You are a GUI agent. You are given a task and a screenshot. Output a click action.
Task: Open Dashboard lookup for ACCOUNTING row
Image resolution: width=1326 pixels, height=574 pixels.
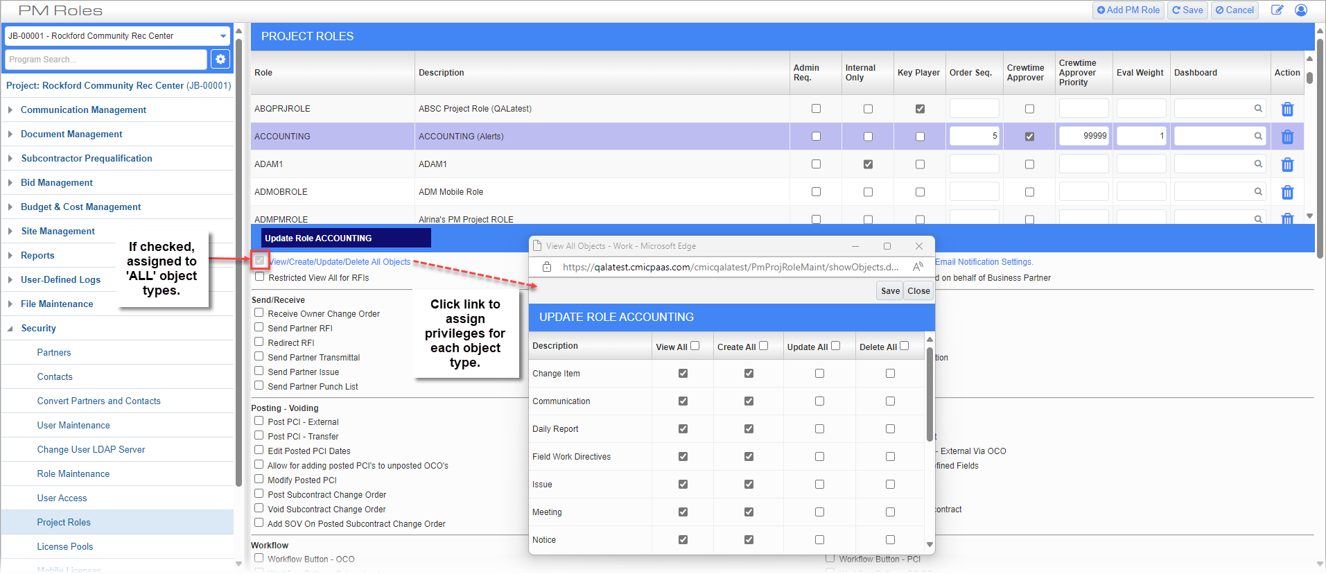[x=1257, y=137]
